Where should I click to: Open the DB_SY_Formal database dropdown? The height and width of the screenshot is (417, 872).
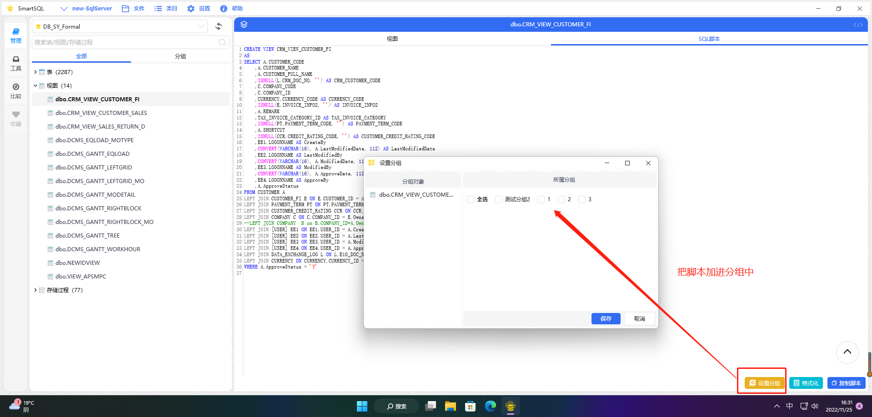[120, 26]
